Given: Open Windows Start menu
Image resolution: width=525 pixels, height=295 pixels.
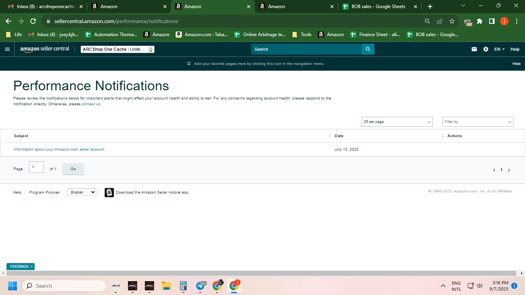Looking at the screenshot, I should click(x=13, y=286).
